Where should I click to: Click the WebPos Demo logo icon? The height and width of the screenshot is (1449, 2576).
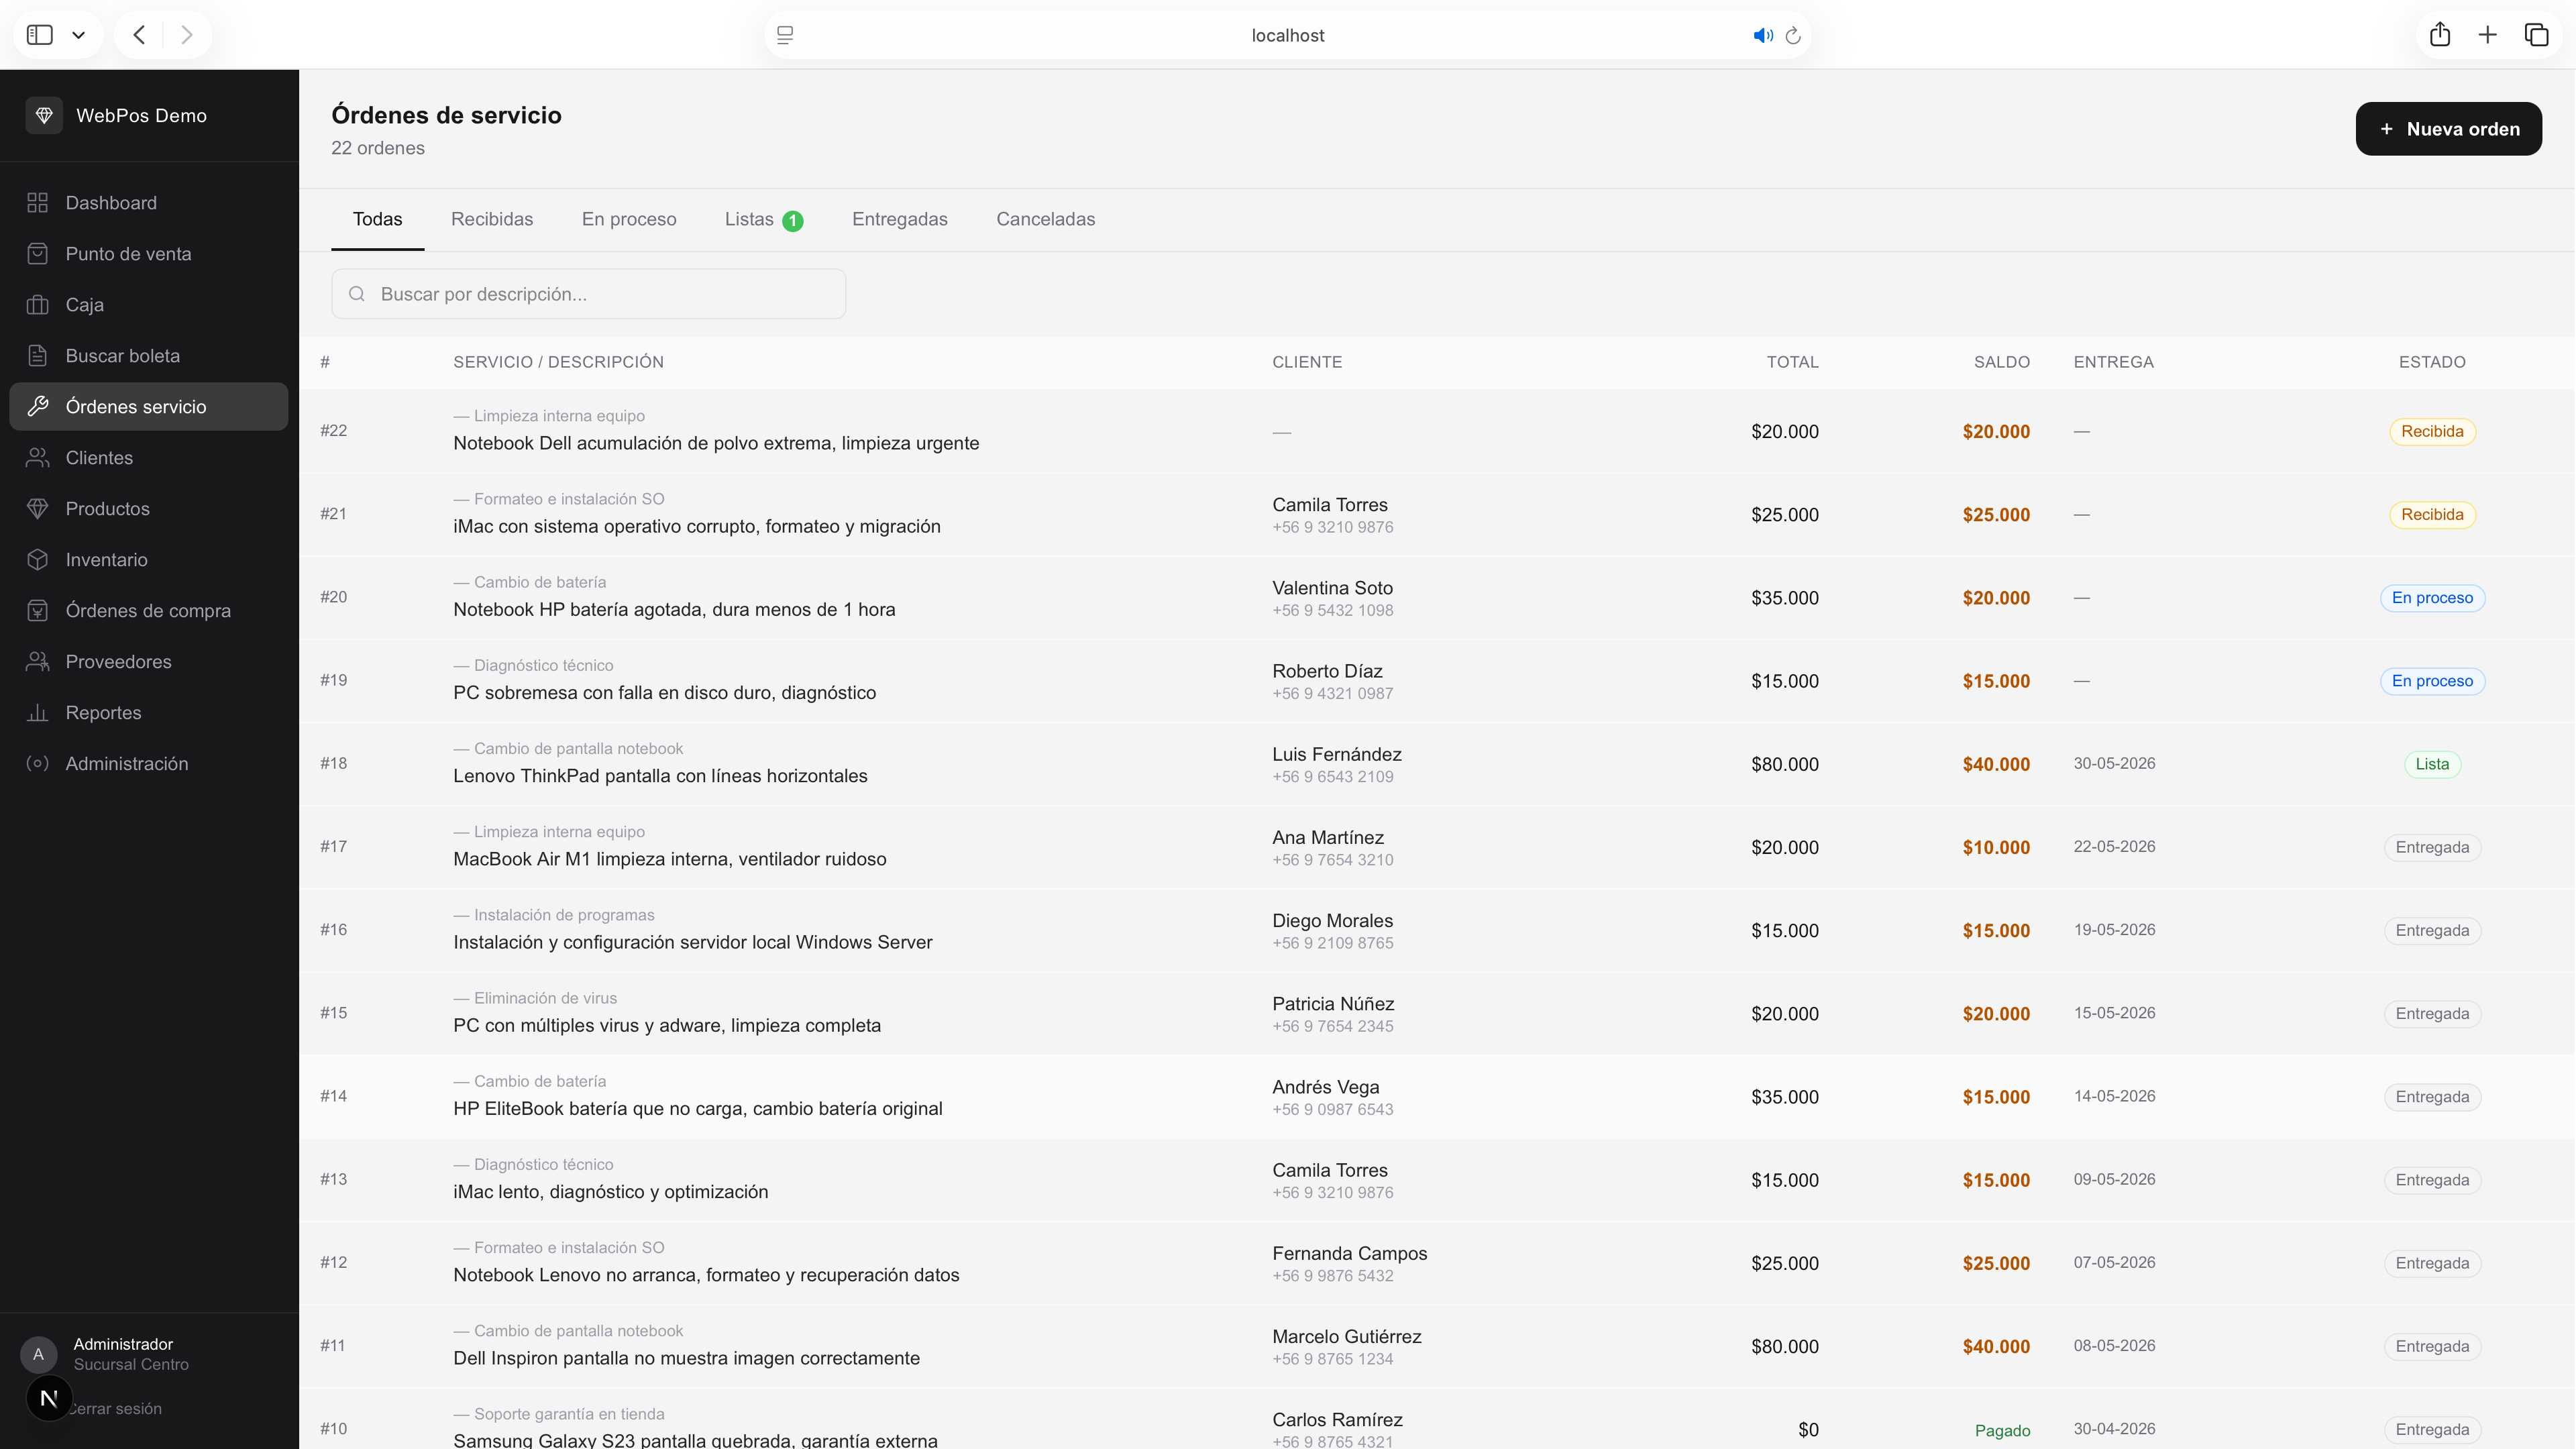click(44, 115)
